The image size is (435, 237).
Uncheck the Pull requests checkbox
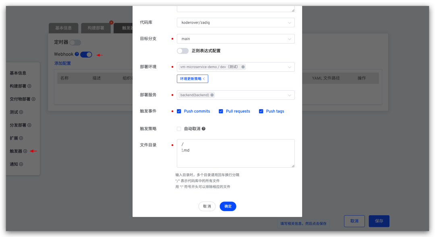[x=221, y=111]
